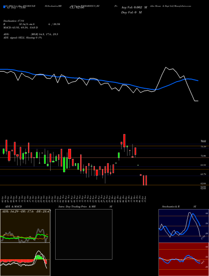Click the ADX & MACD panel title
This screenshot has width=209, height=276.
click(13, 207)
